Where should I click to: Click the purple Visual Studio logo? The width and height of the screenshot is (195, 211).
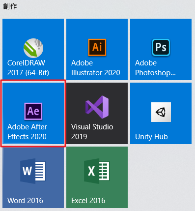[97, 107]
